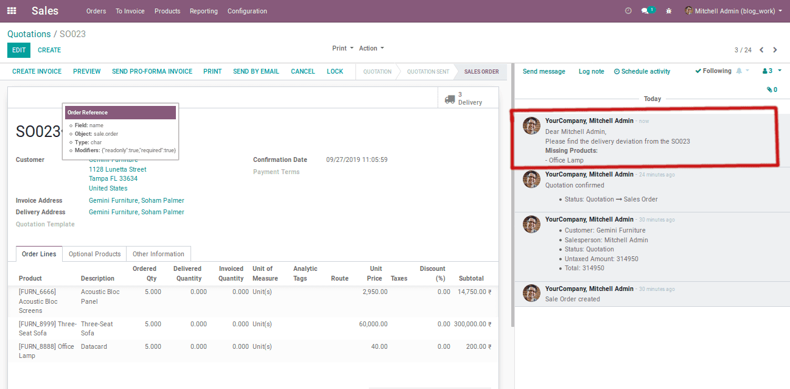This screenshot has width=790, height=389.
Task: Click the Create button
Action: pos(49,50)
